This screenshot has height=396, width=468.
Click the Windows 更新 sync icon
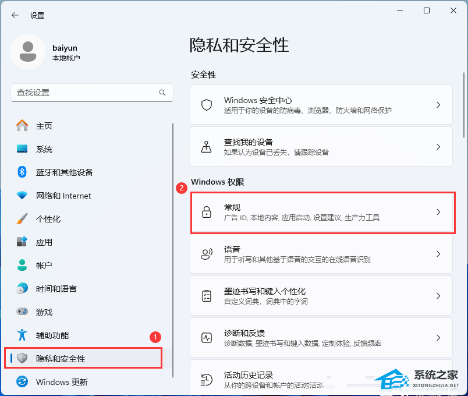pyautogui.click(x=22, y=381)
